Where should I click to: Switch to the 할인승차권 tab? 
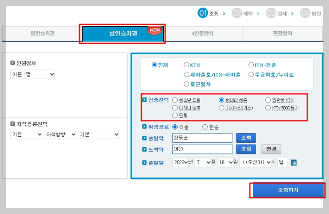pos(123,33)
